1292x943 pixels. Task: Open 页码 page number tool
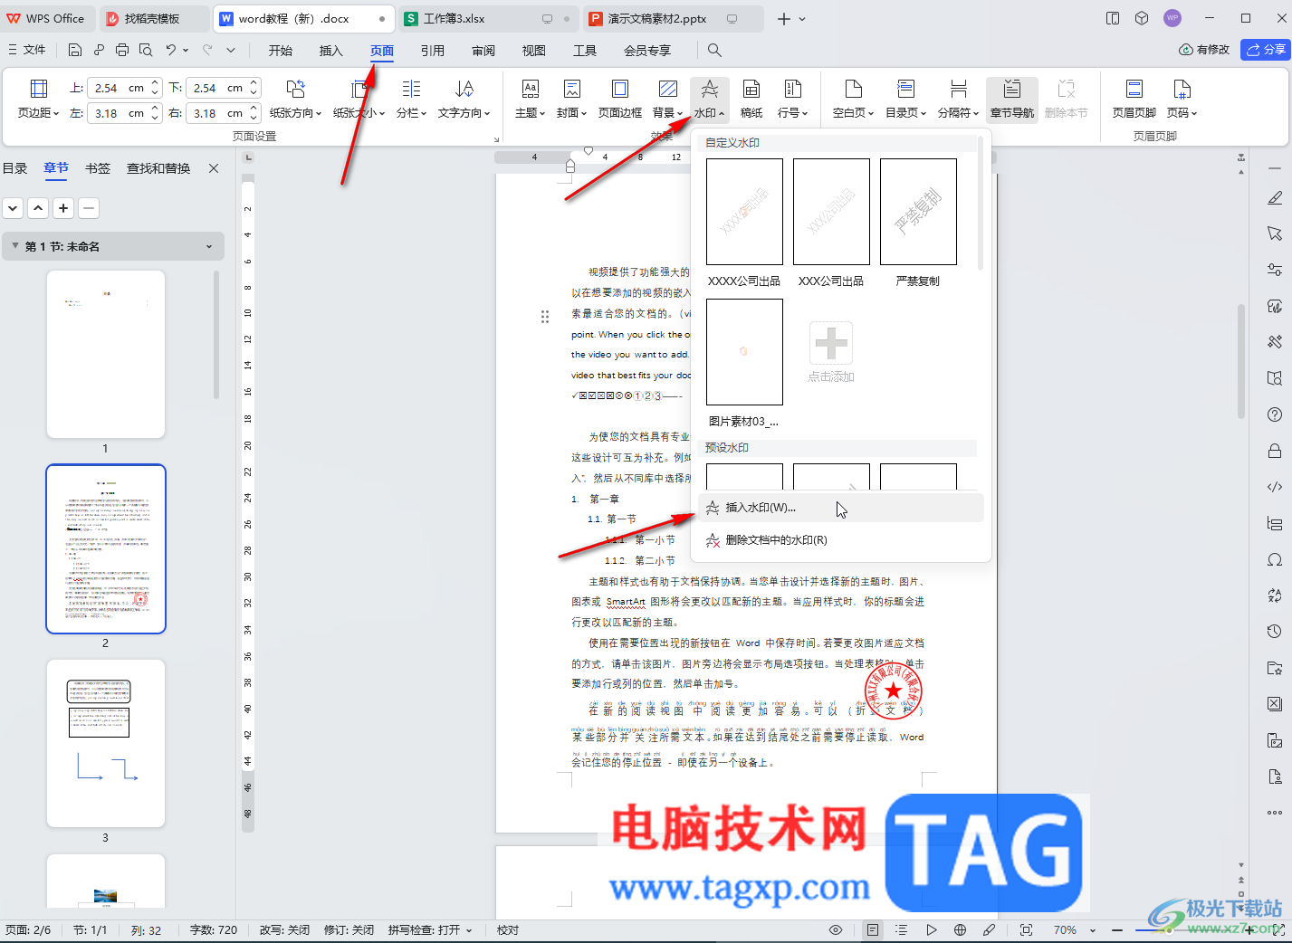point(1182,99)
